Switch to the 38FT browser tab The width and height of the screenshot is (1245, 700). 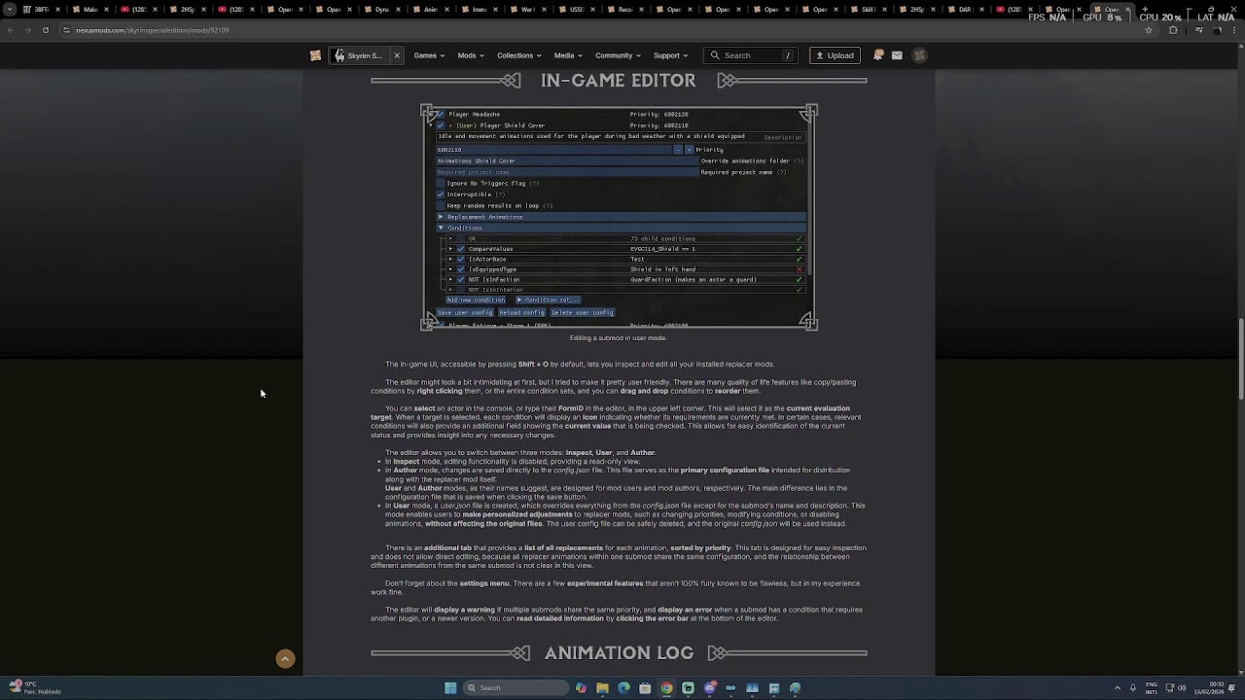click(41, 10)
